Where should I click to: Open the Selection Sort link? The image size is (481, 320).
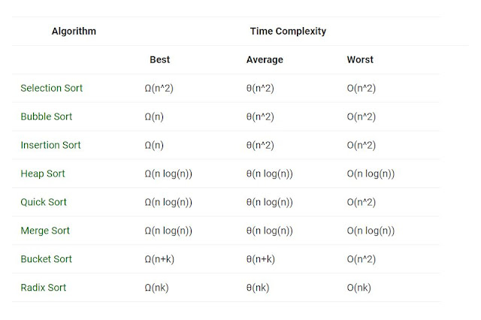52,88
